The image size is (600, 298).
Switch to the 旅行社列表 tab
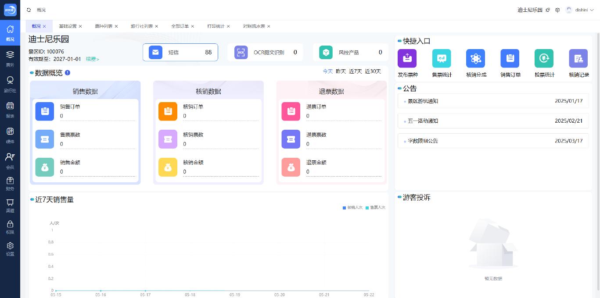pos(142,26)
